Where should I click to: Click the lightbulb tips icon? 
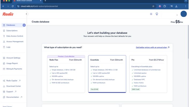[x=157, y=14]
